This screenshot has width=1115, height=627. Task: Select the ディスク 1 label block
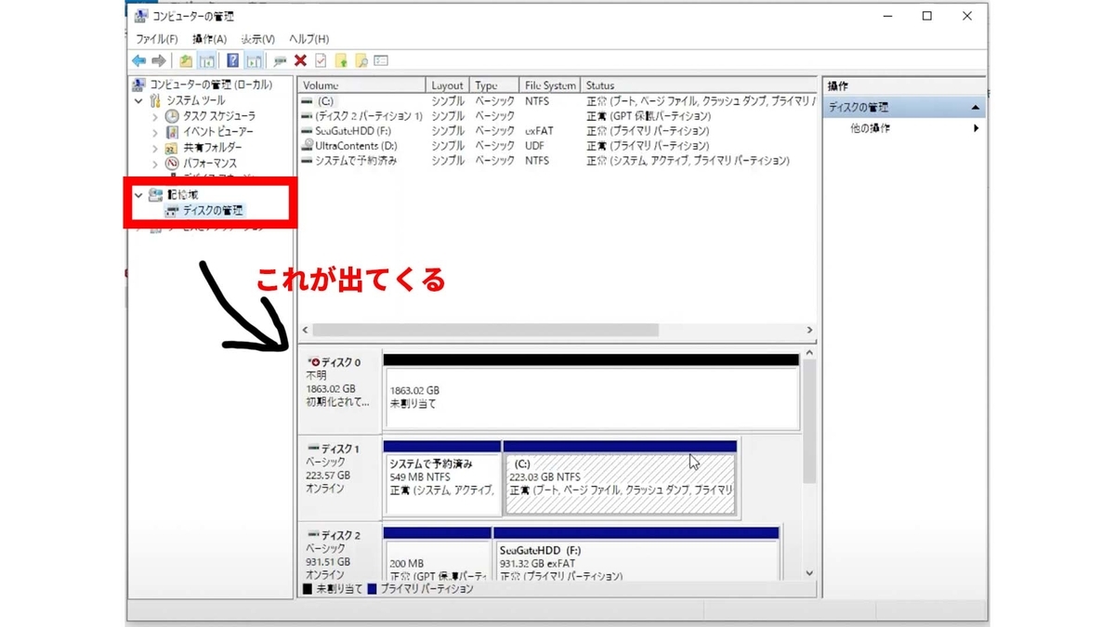(x=339, y=477)
